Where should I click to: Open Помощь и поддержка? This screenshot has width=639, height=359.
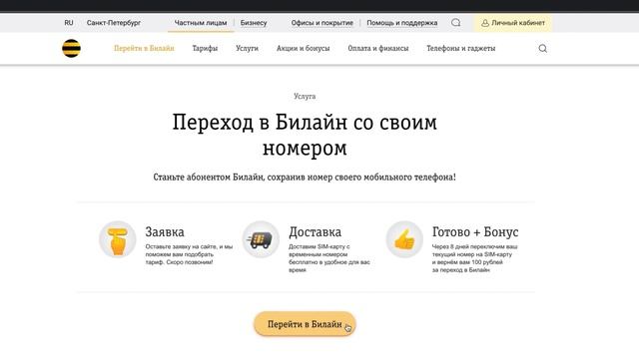[x=402, y=23]
